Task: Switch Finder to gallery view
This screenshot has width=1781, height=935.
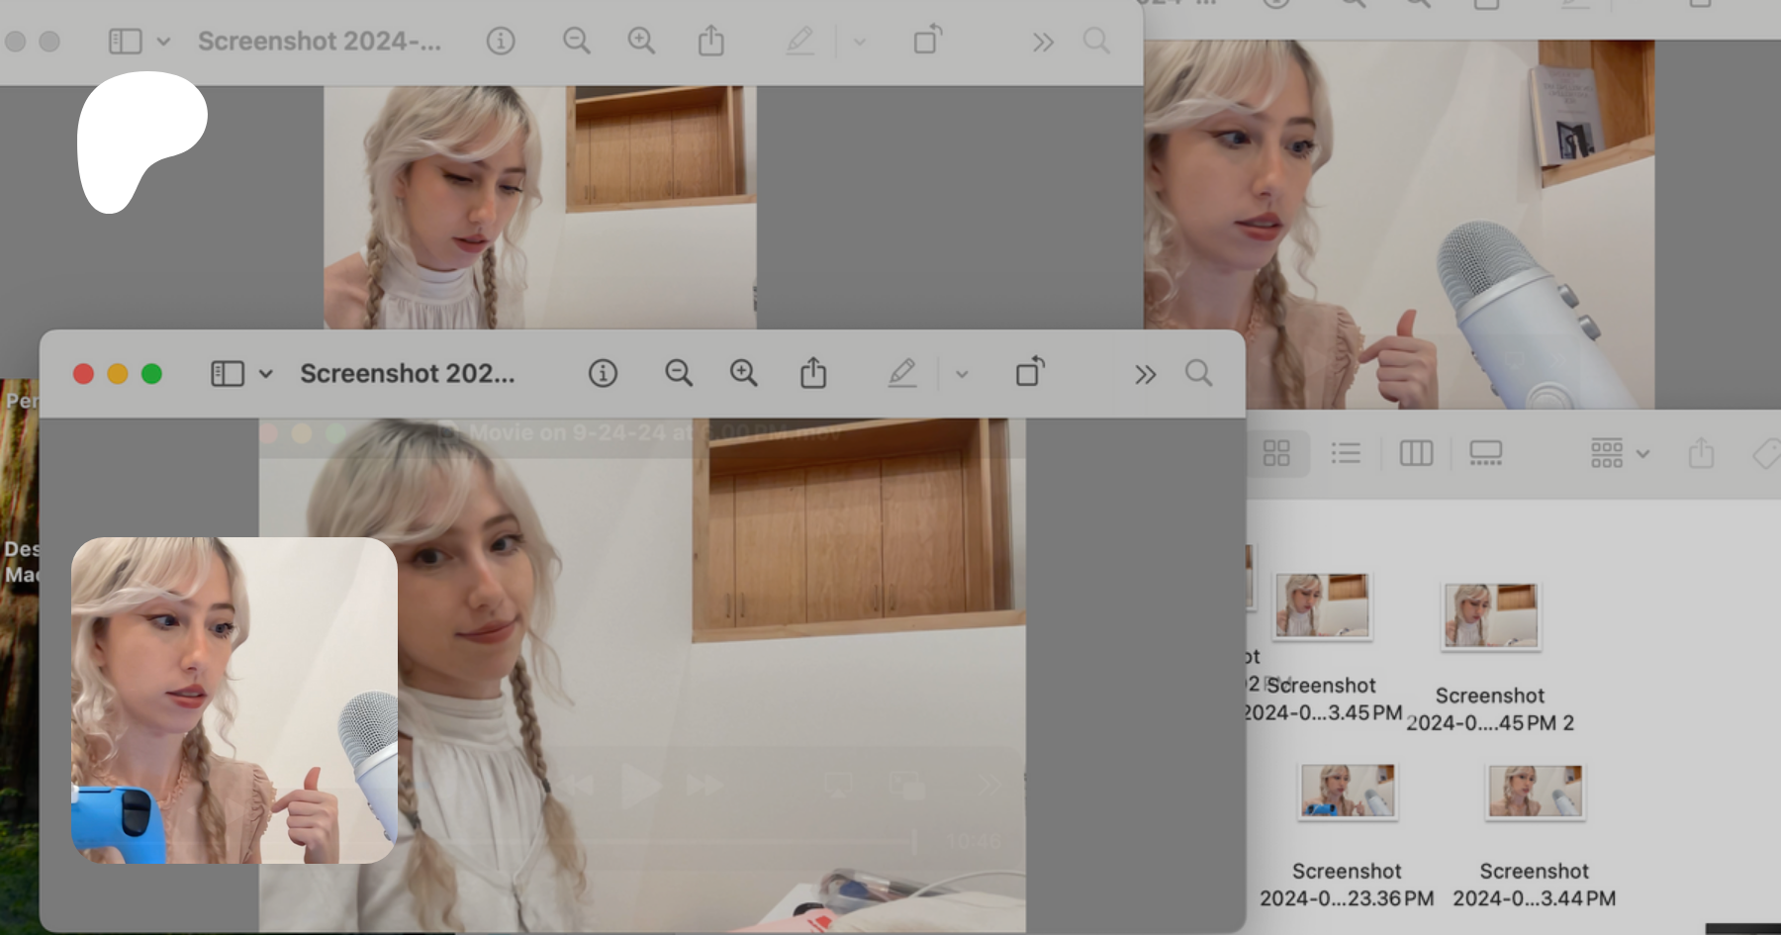Action: (1485, 453)
